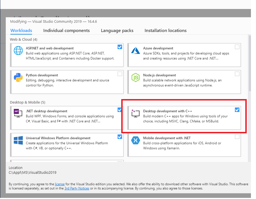Click the 'Modifying — Visual Studio Community 2019' title
This screenshot has width=256, height=199.
click(53, 22)
